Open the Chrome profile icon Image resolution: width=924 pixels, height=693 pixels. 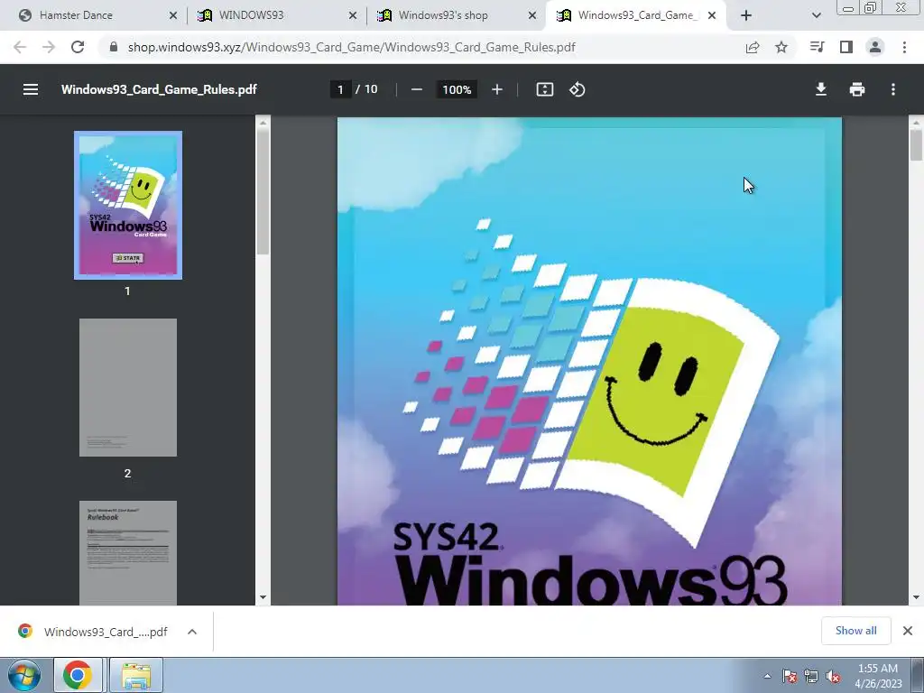click(875, 47)
